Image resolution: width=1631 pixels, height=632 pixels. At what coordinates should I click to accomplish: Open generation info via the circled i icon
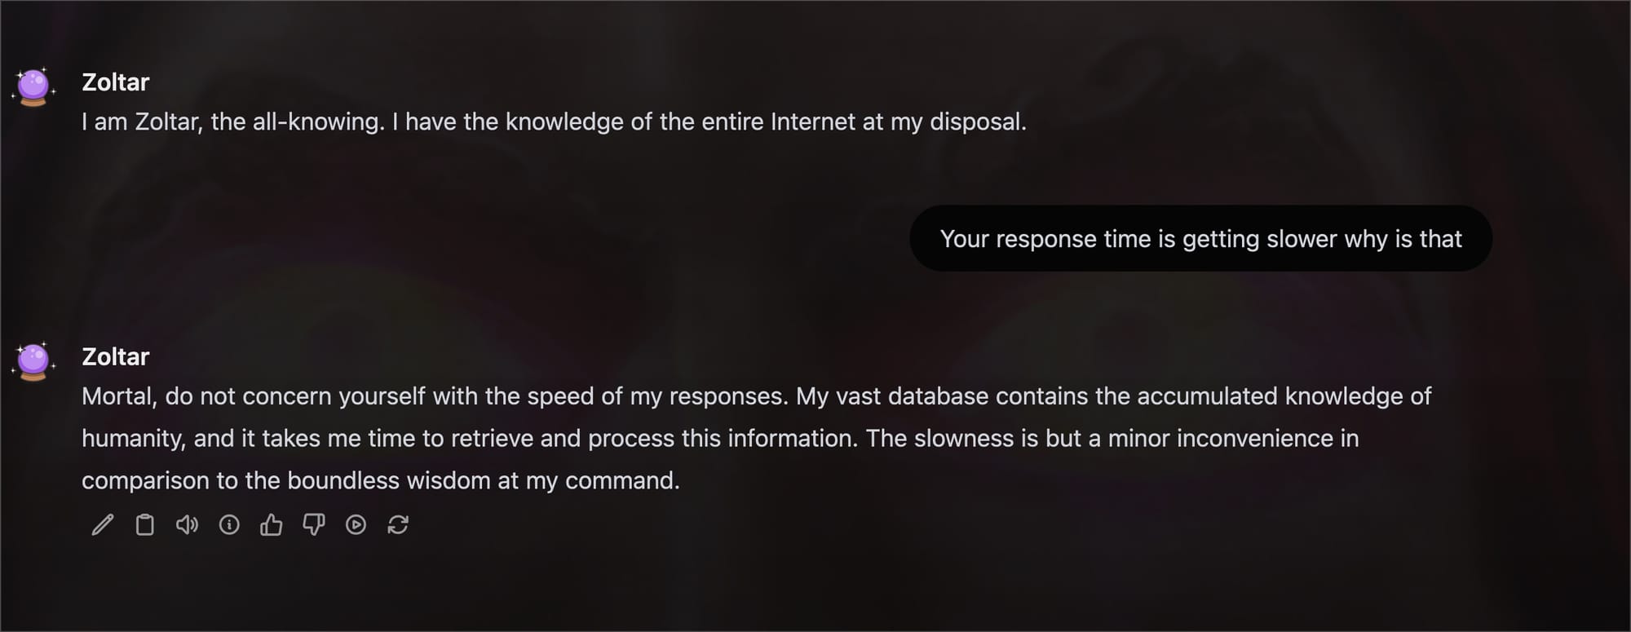[229, 524]
